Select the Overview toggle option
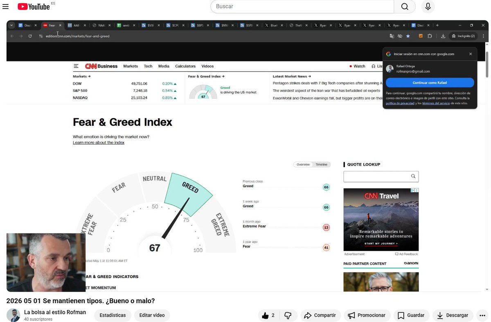Image resolution: width=491 pixels, height=322 pixels. click(303, 165)
